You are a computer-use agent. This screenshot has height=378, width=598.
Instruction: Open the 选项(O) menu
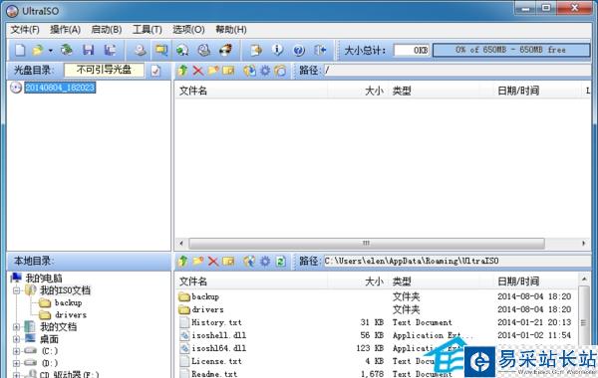pyautogui.click(x=188, y=30)
